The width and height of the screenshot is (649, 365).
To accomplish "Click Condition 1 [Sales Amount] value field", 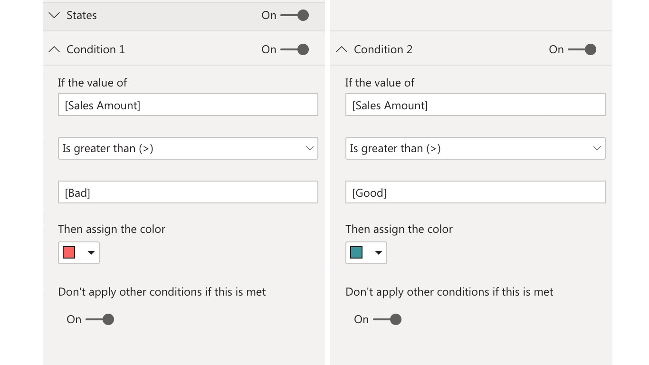I will coord(188,105).
